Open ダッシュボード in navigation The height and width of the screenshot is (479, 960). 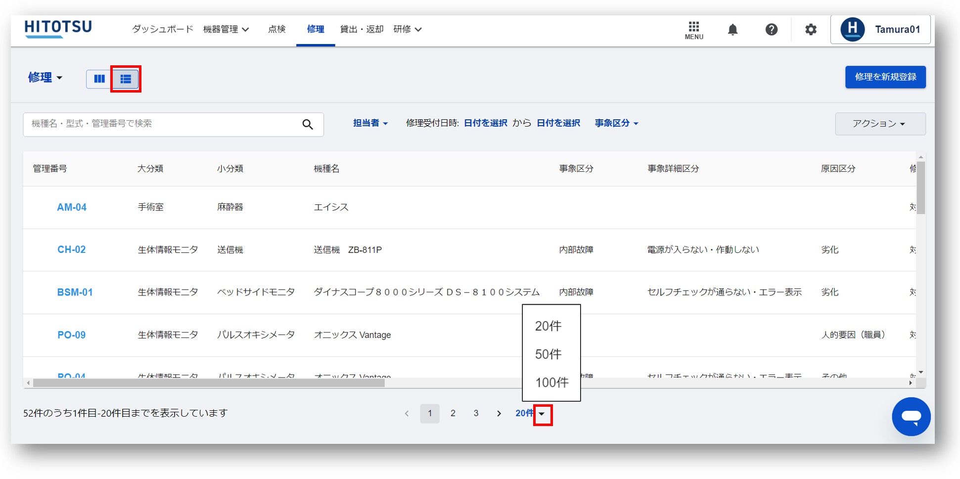162,29
